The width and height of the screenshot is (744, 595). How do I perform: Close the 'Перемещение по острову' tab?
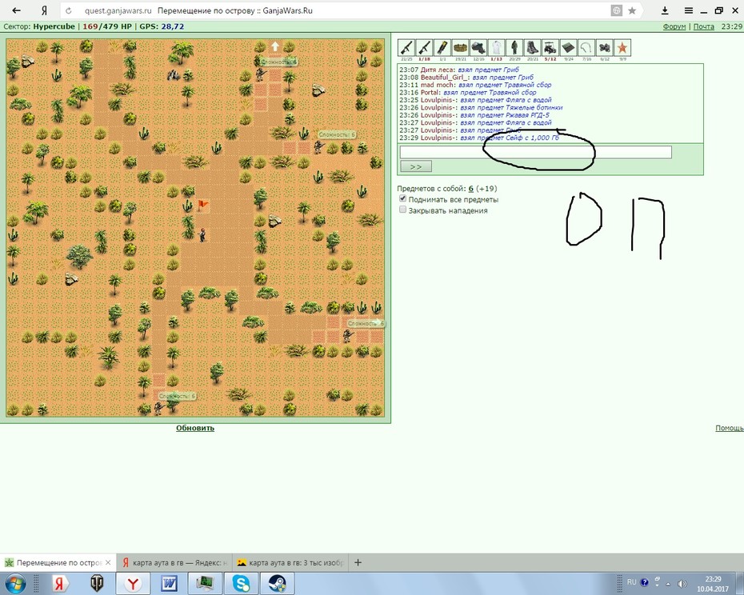[x=108, y=562]
